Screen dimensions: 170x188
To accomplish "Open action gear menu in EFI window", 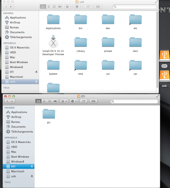I will (x=74, y=101).
